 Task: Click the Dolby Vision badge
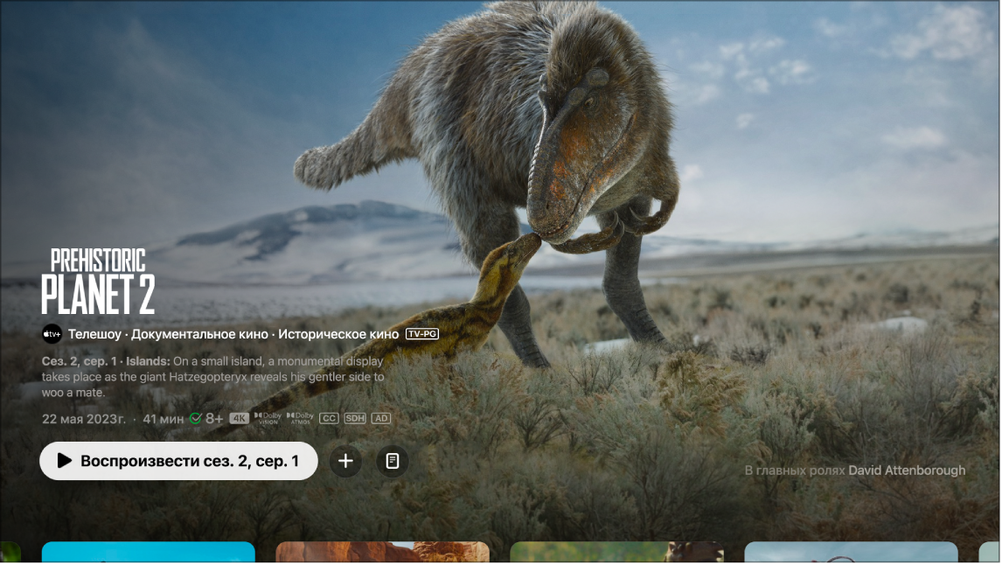point(268,419)
